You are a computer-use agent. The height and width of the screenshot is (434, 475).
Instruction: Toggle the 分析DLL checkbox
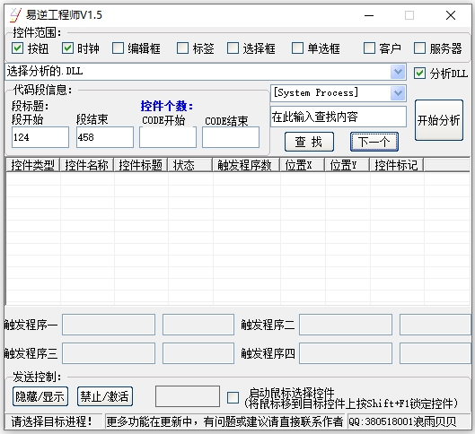pos(419,74)
